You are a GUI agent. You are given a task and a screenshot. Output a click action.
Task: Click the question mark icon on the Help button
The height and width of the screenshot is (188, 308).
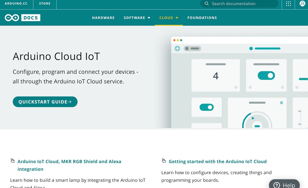[x=276, y=185]
